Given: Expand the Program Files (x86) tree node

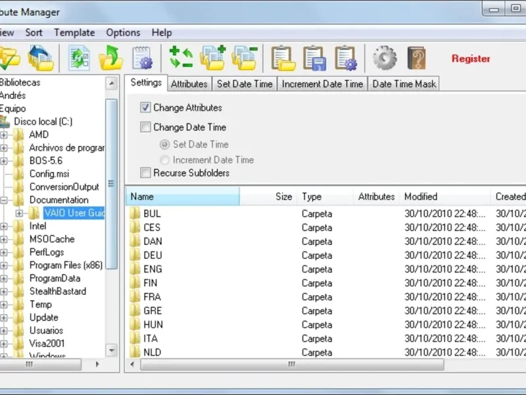Looking at the screenshot, I should (x=4, y=266).
